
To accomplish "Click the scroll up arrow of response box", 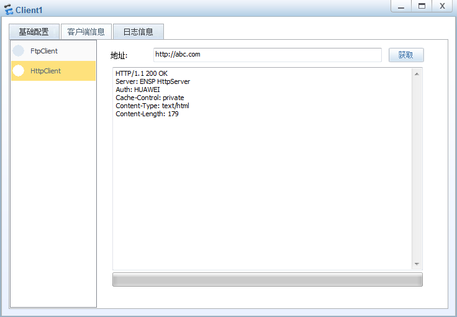I will pyautogui.click(x=417, y=74).
